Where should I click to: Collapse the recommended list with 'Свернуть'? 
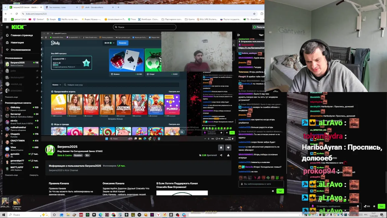34,175
